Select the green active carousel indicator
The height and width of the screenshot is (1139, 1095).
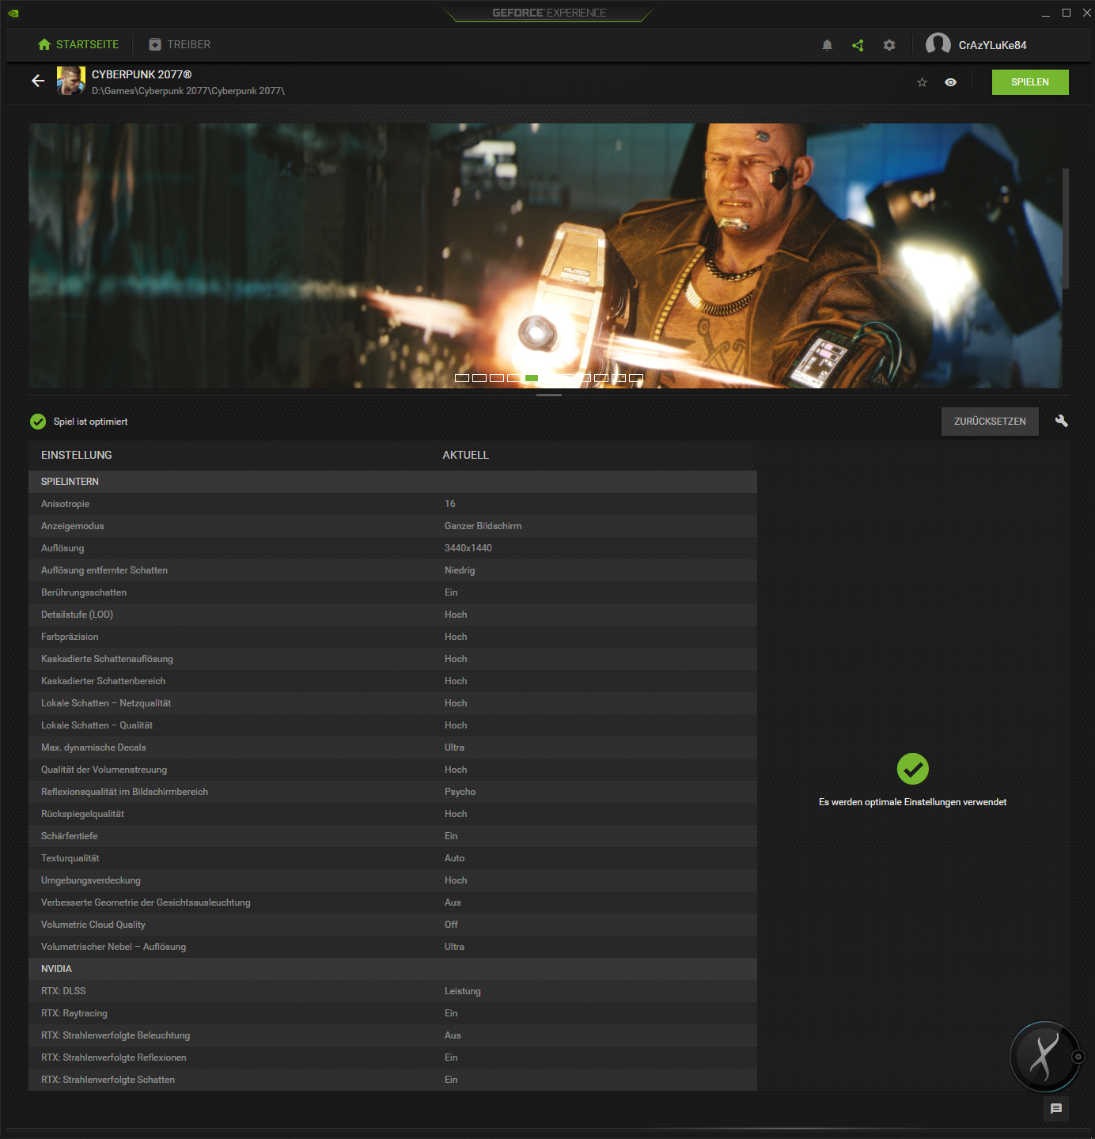click(x=532, y=378)
